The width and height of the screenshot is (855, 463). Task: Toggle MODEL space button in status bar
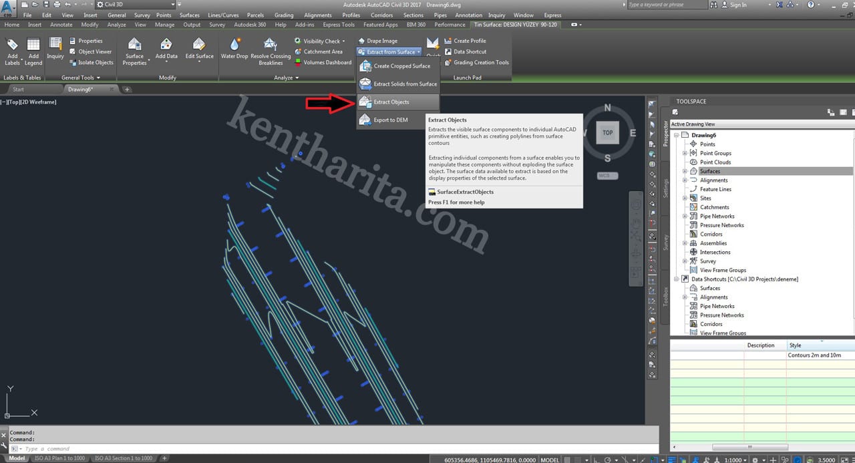[550, 460]
